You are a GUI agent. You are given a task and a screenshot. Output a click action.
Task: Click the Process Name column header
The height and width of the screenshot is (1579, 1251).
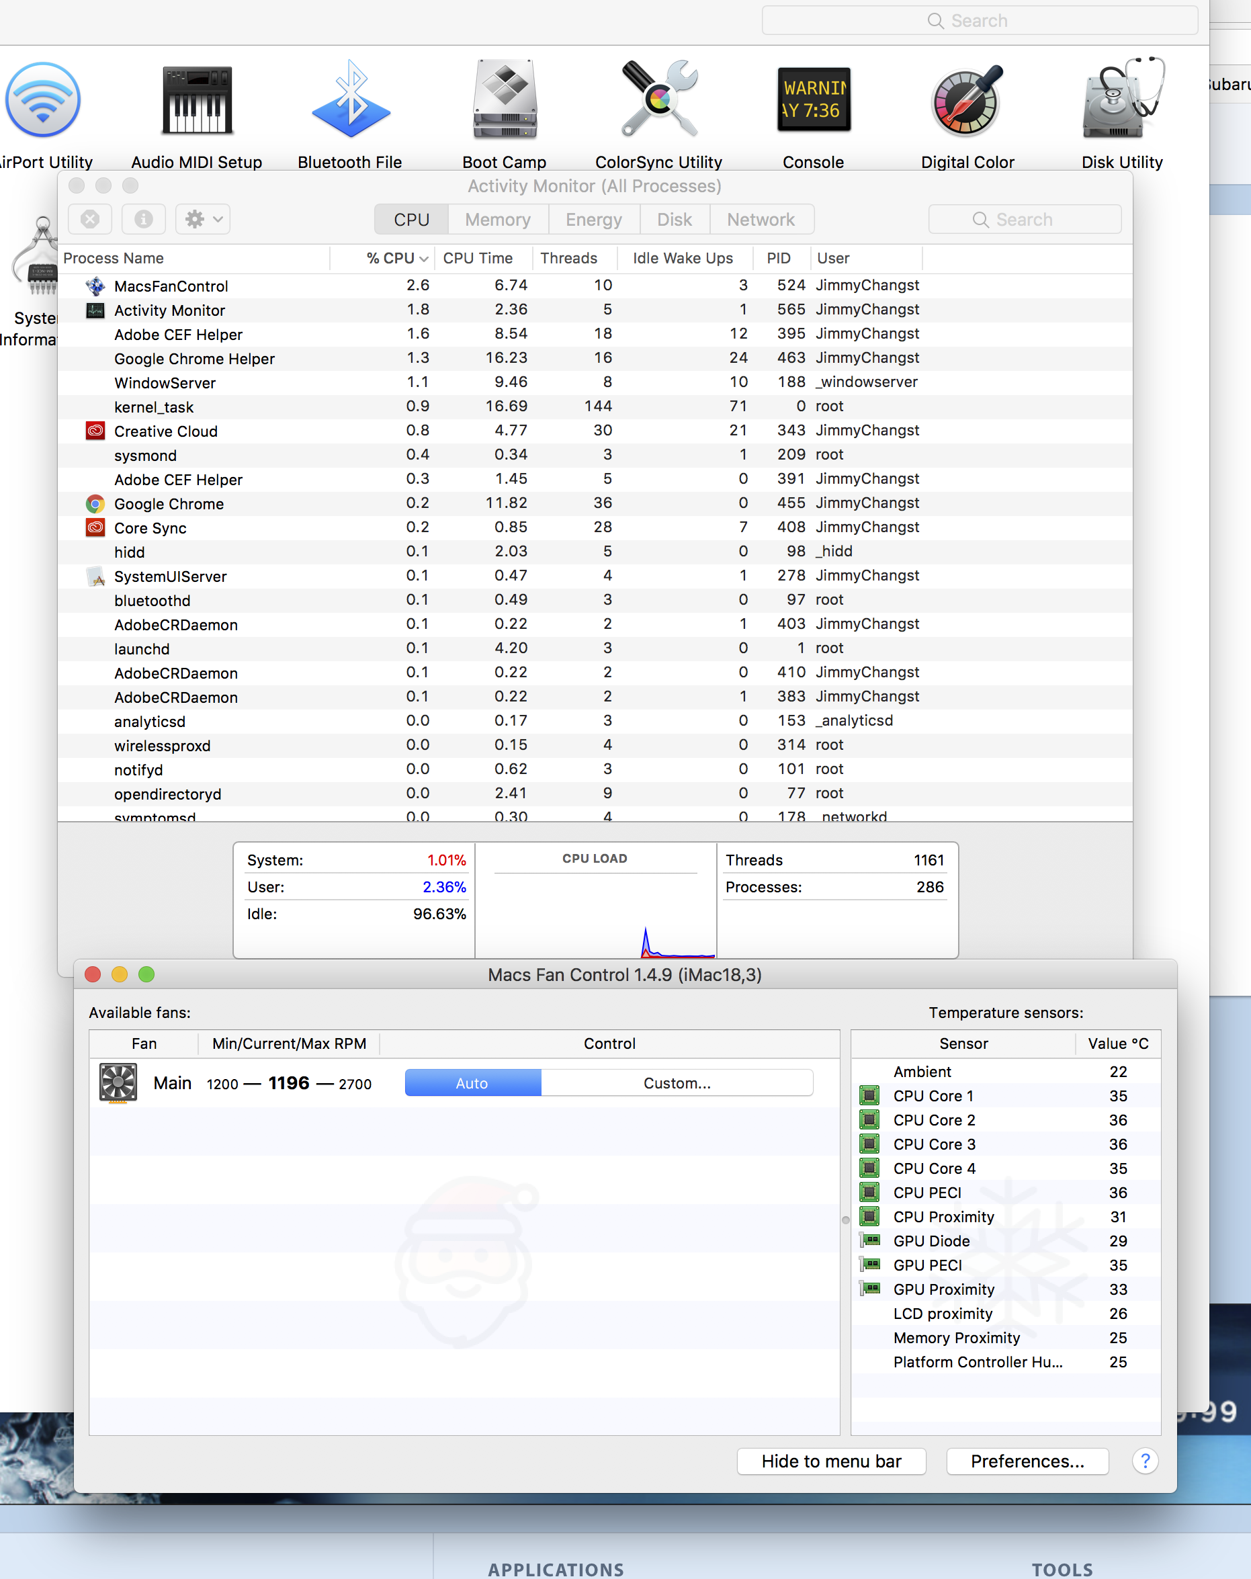point(194,258)
